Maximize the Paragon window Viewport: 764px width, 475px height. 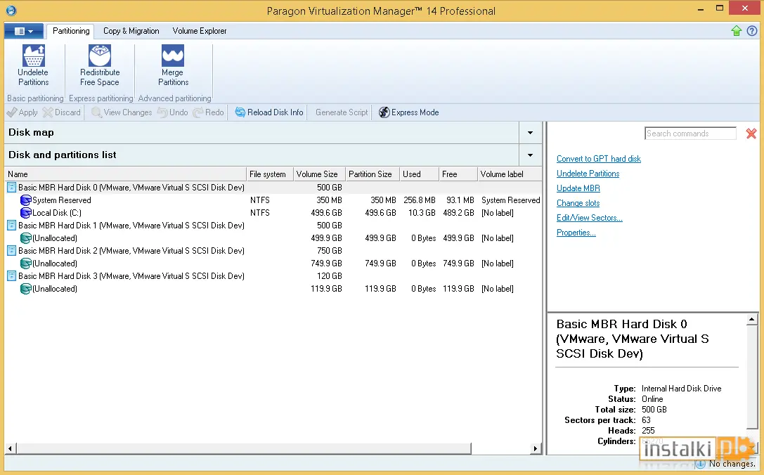pyautogui.click(x=719, y=8)
